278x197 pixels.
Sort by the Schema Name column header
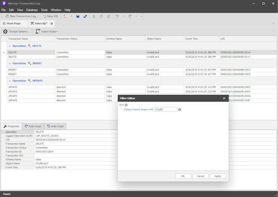125,39
